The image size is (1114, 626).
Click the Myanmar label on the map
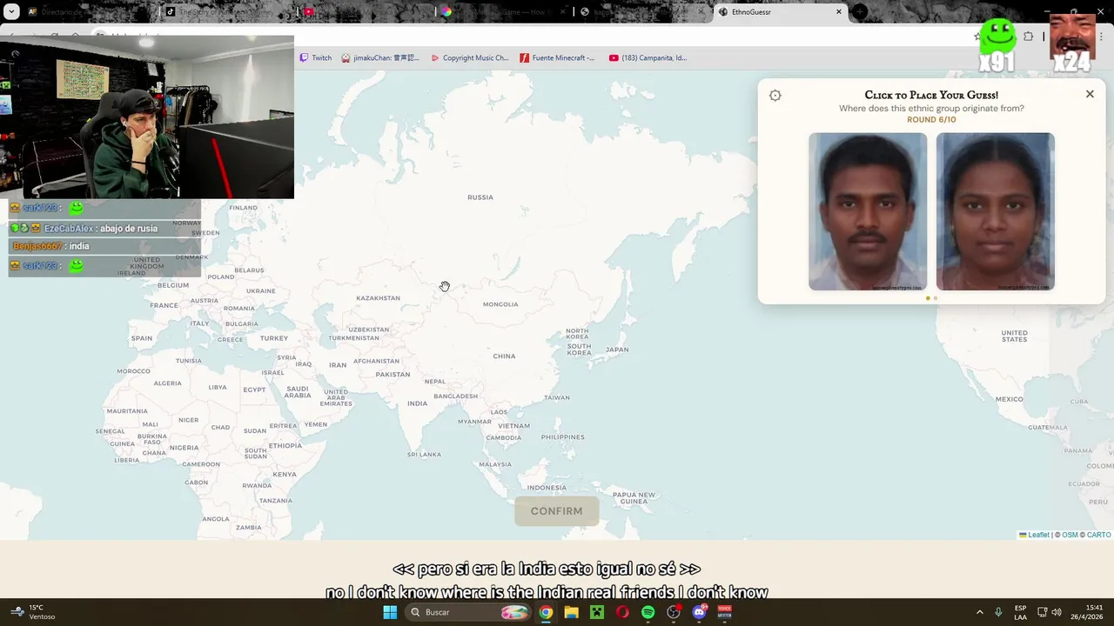click(474, 422)
